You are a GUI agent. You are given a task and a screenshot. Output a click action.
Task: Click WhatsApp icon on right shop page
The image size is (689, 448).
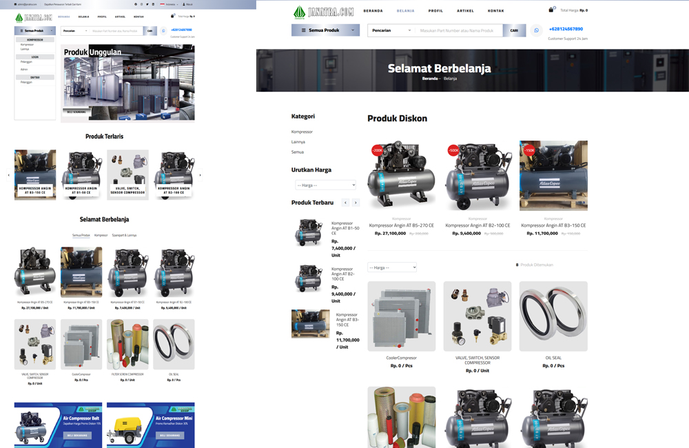click(x=536, y=30)
